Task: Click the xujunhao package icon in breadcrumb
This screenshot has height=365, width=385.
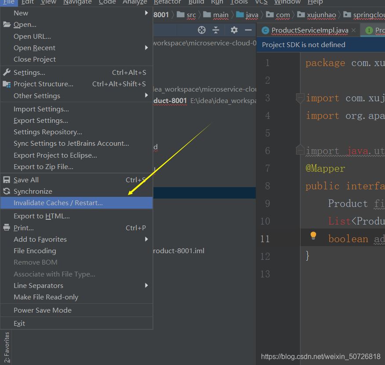Action: 301,15
